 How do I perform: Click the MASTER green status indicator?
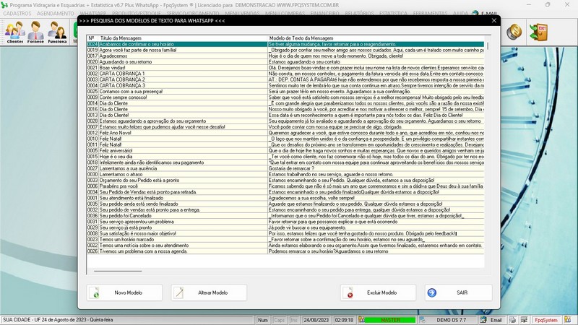coord(390,320)
